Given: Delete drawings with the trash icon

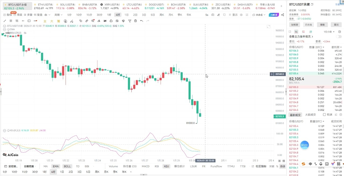Looking at the screenshot, I should [x=135, y=21].
